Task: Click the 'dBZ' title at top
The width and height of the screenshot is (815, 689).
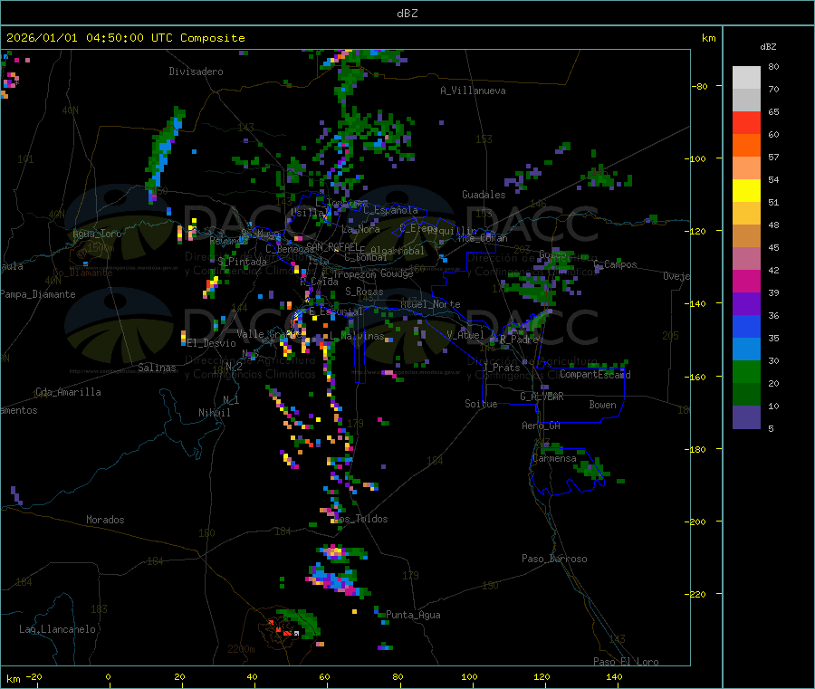Action: tap(407, 14)
